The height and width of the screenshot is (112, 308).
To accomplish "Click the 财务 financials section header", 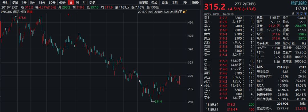I will click(x=260, y=67).
